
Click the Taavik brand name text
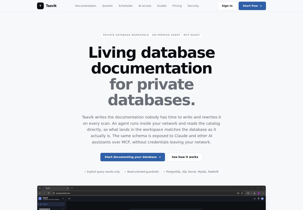pyautogui.click(x=51, y=6)
